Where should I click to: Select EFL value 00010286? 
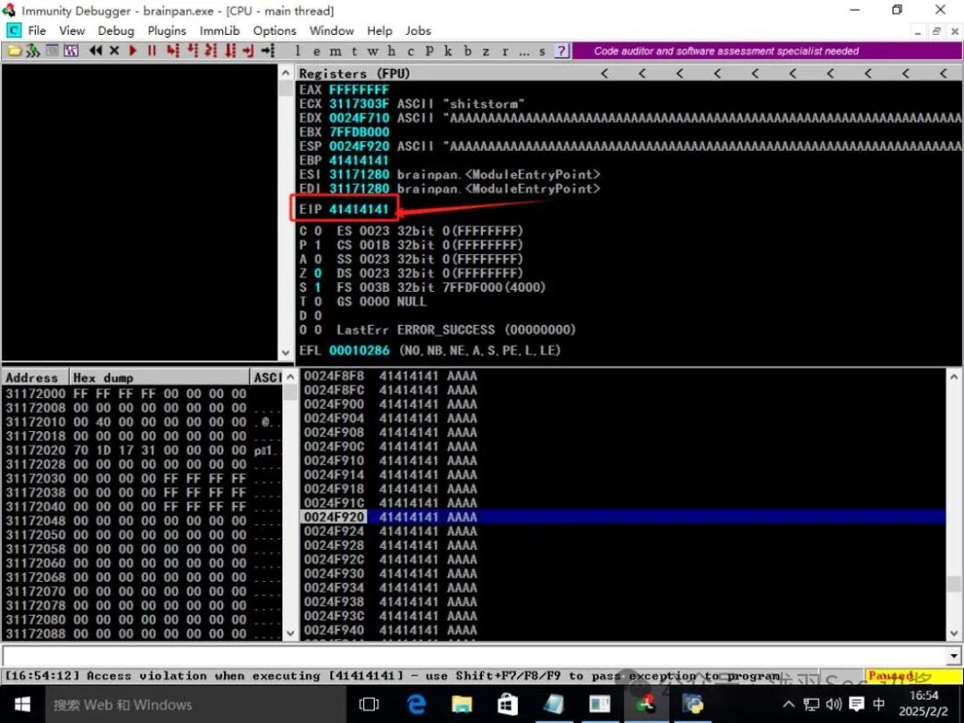tap(359, 351)
